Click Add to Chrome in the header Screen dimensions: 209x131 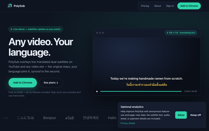pos(189,6)
